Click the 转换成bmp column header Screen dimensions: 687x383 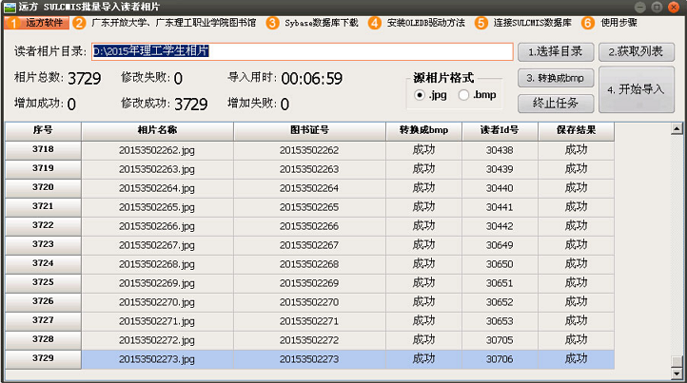(x=423, y=130)
